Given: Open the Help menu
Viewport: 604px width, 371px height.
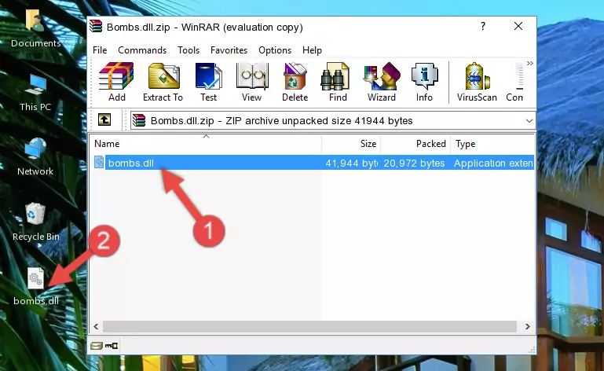Looking at the screenshot, I should click(x=312, y=50).
